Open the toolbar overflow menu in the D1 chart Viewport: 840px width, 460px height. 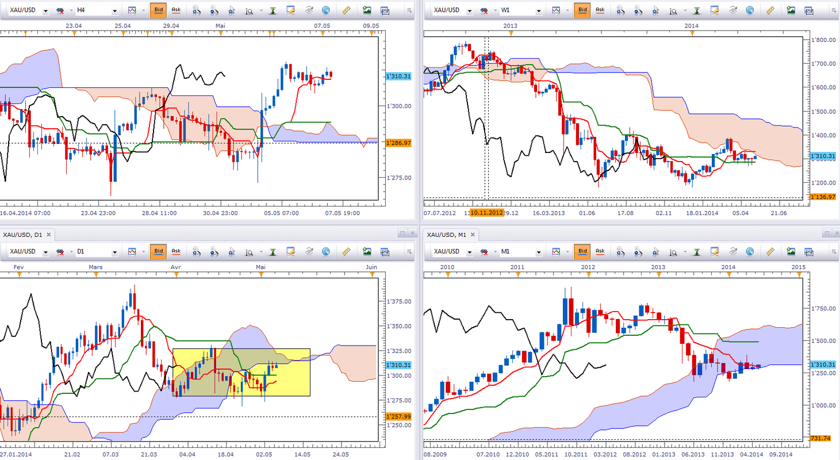point(409,251)
